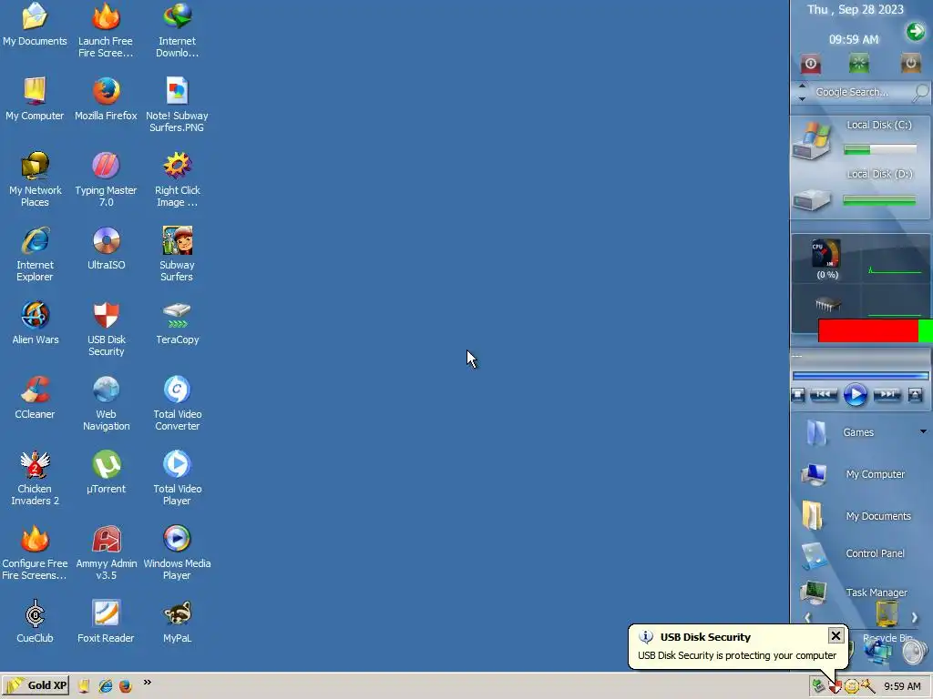Click the USB Disk Security tray shield
The height and width of the screenshot is (699, 933).
pos(835,687)
